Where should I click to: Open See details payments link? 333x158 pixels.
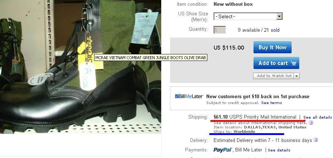coord(279,150)
